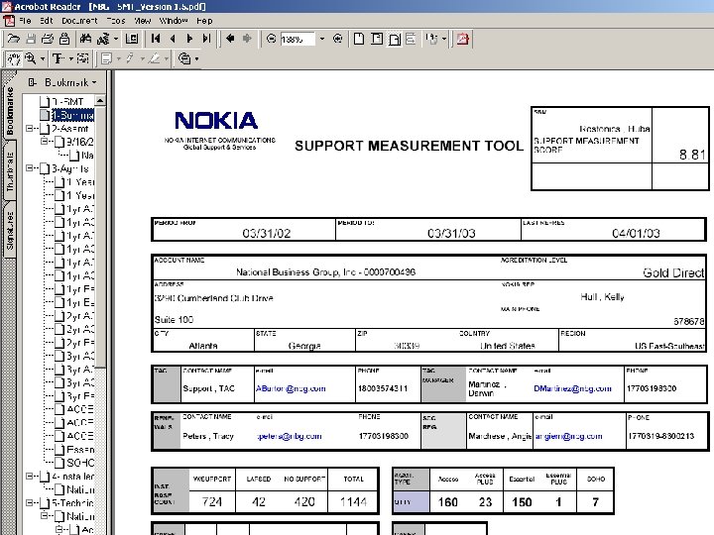This screenshot has height=535, width=714.
Task: Click the bookmark panel scroll-up arrow
Action: (100, 100)
